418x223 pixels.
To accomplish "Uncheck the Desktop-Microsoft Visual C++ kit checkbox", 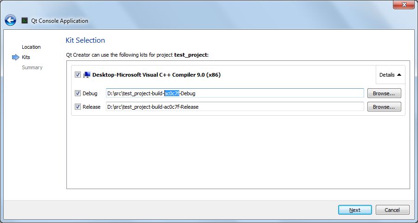I will point(78,75).
